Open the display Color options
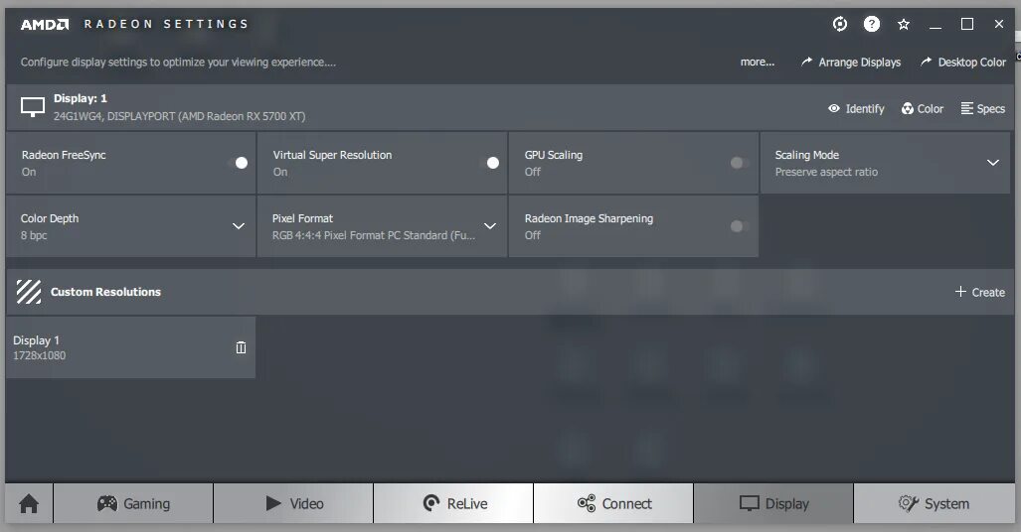 coord(923,108)
